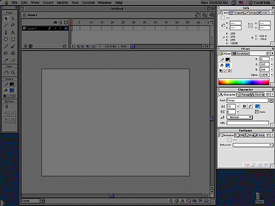Add a new layer in timeline

click(x=25, y=46)
